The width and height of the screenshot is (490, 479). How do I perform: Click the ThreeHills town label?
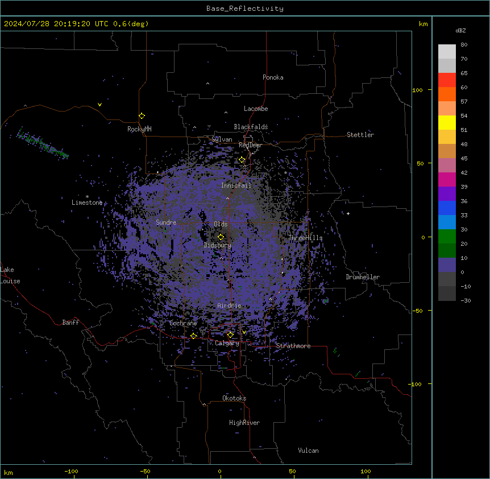click(305, 238)
